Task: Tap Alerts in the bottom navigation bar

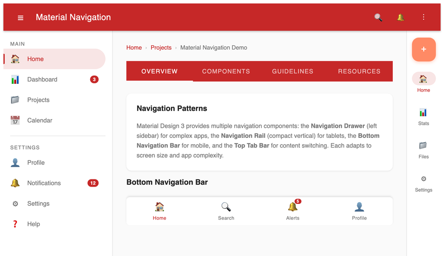Action: [x=292, y=211]
